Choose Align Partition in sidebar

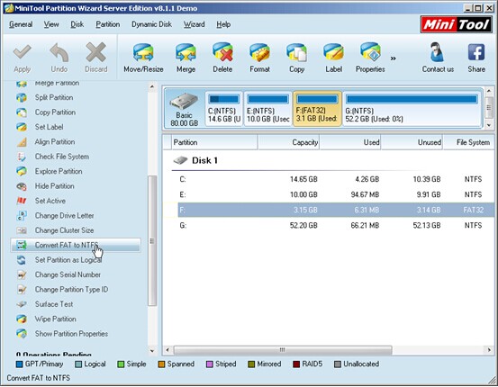click(55, 142)
